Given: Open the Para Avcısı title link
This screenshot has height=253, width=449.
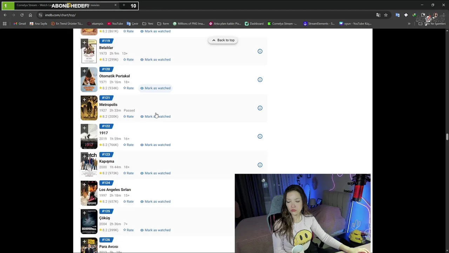Looking at the screenshot, I should pyautogui.click(x=109, y=247).
